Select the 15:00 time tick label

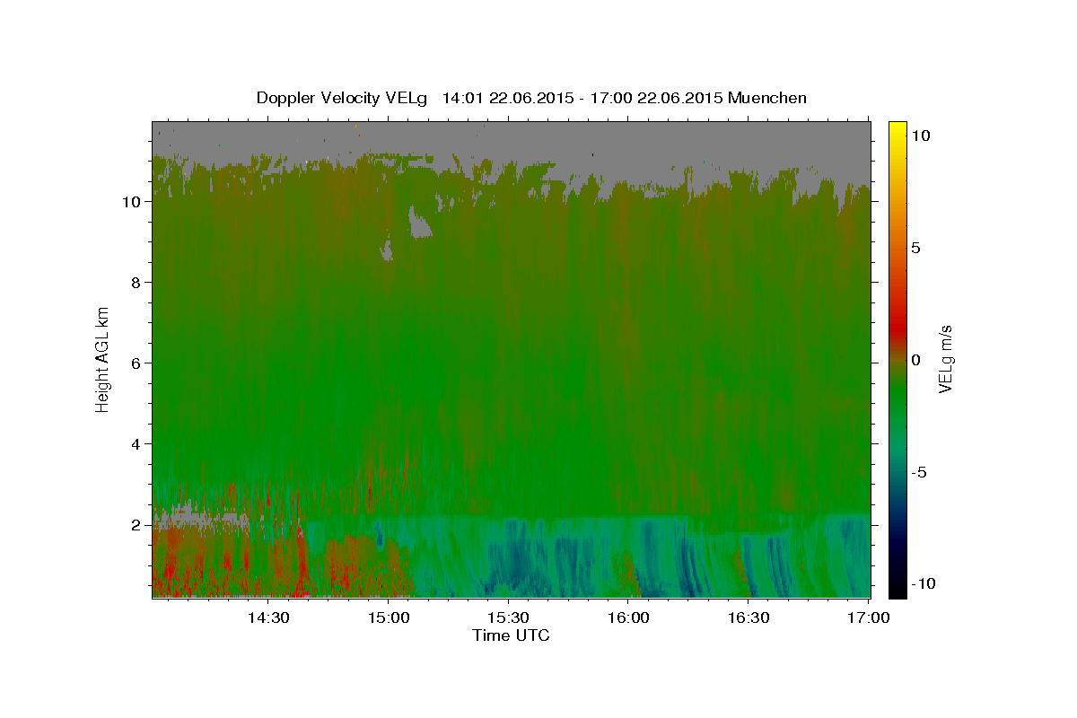[388, 617]
